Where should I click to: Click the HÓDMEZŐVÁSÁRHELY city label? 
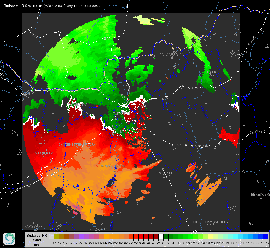pyautogui.click(x=209, y=222)
